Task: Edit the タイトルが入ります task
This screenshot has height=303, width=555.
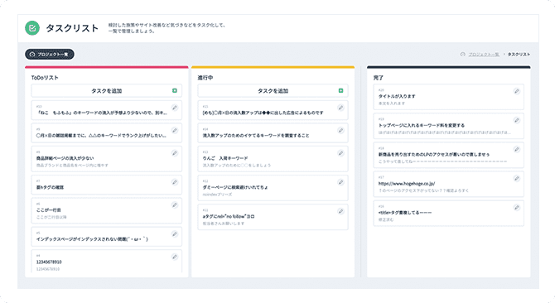Action: pyautogui.click(x=517, y=91)
